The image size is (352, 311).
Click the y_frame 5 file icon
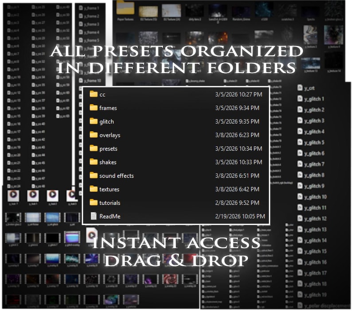[x=81, y=40]
